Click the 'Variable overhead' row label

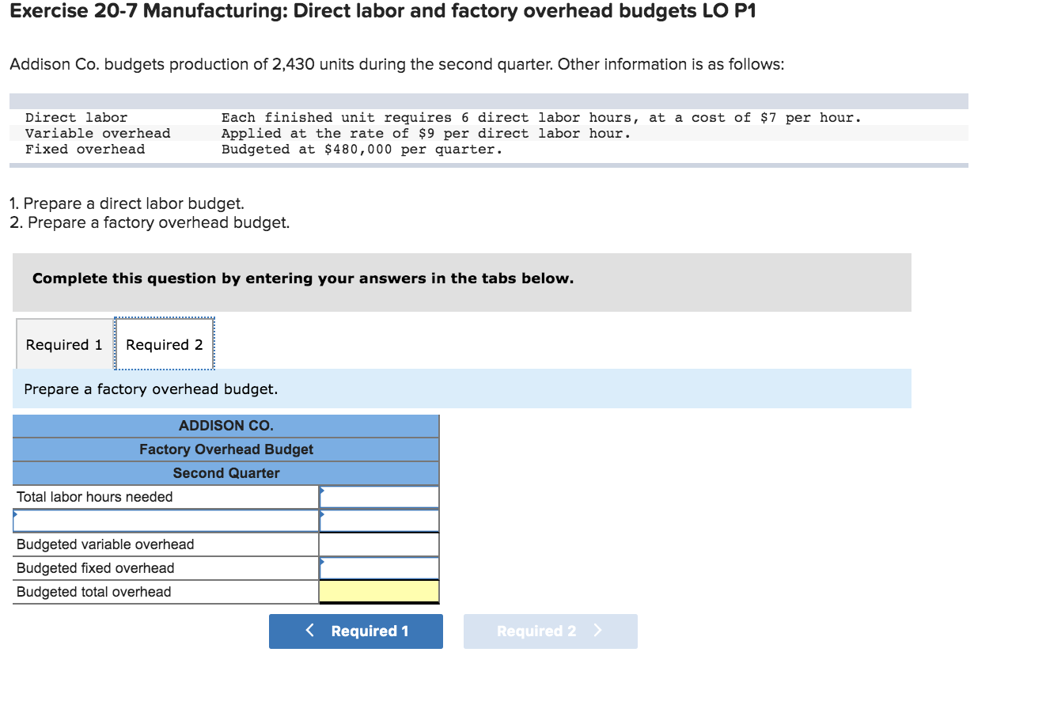(98, 134)
